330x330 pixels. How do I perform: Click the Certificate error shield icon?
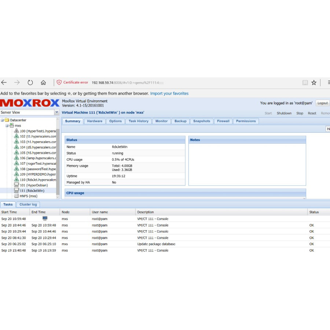pos(59,82)
